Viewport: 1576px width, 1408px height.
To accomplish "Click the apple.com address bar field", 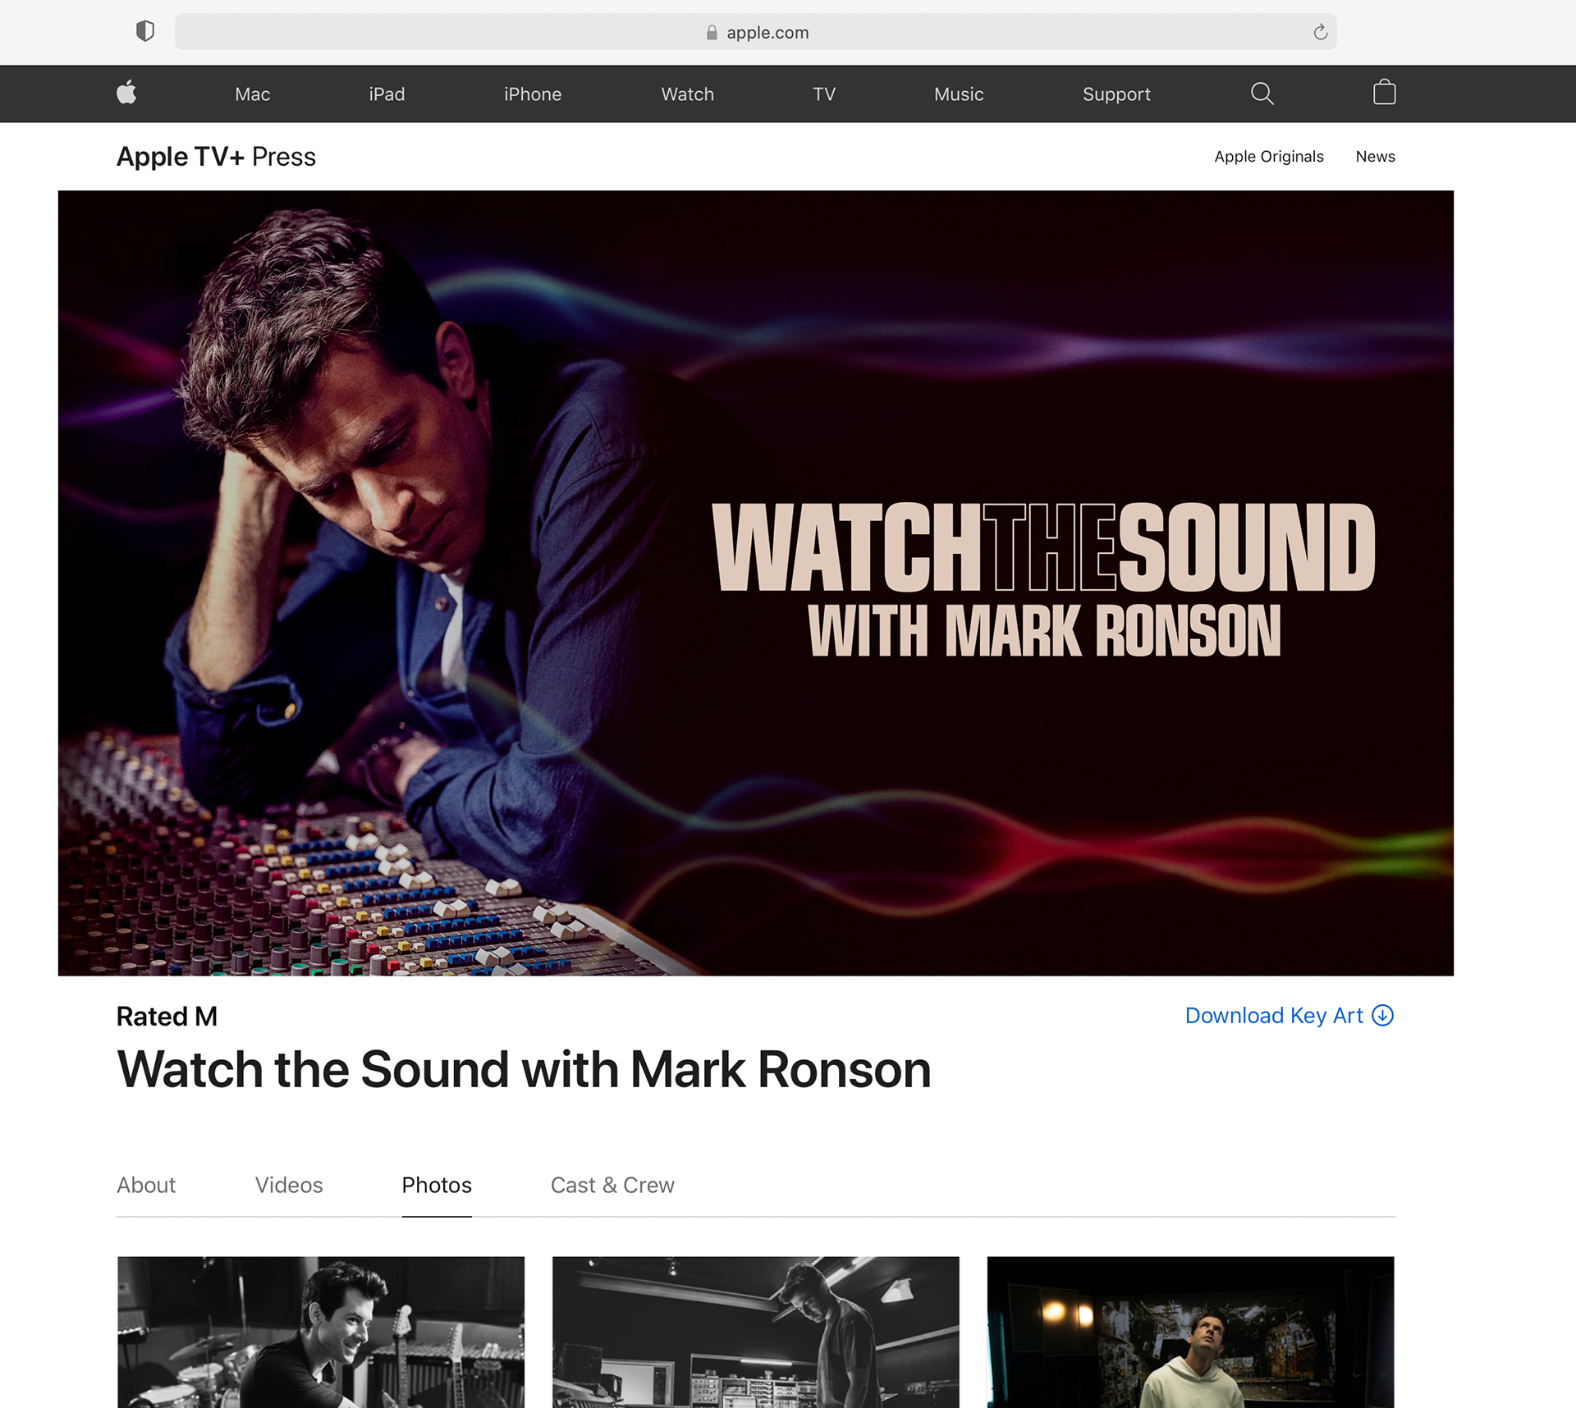I will [x=755, y=32].
